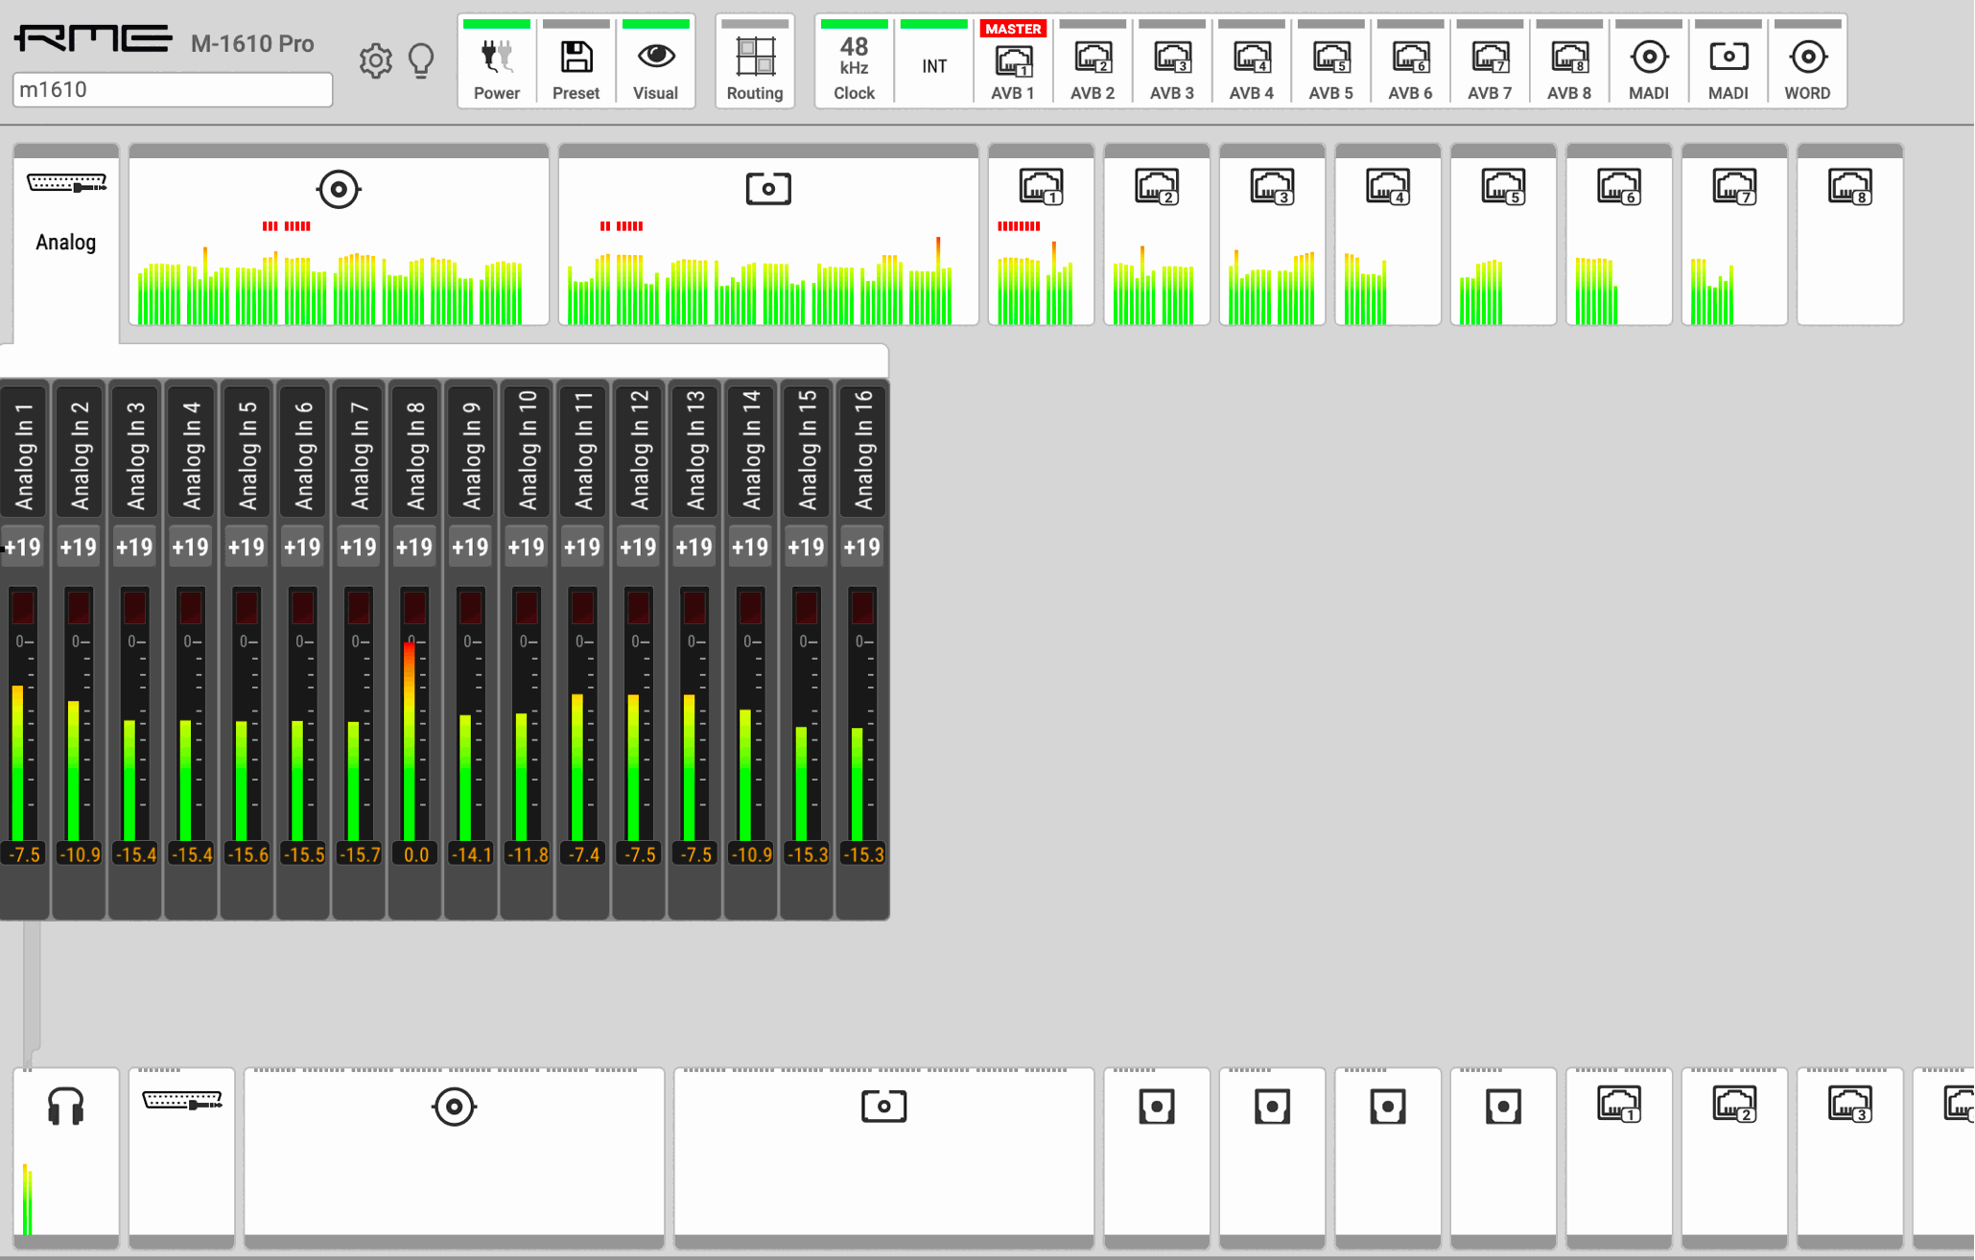Open the Power status panel

pos(496,63)
